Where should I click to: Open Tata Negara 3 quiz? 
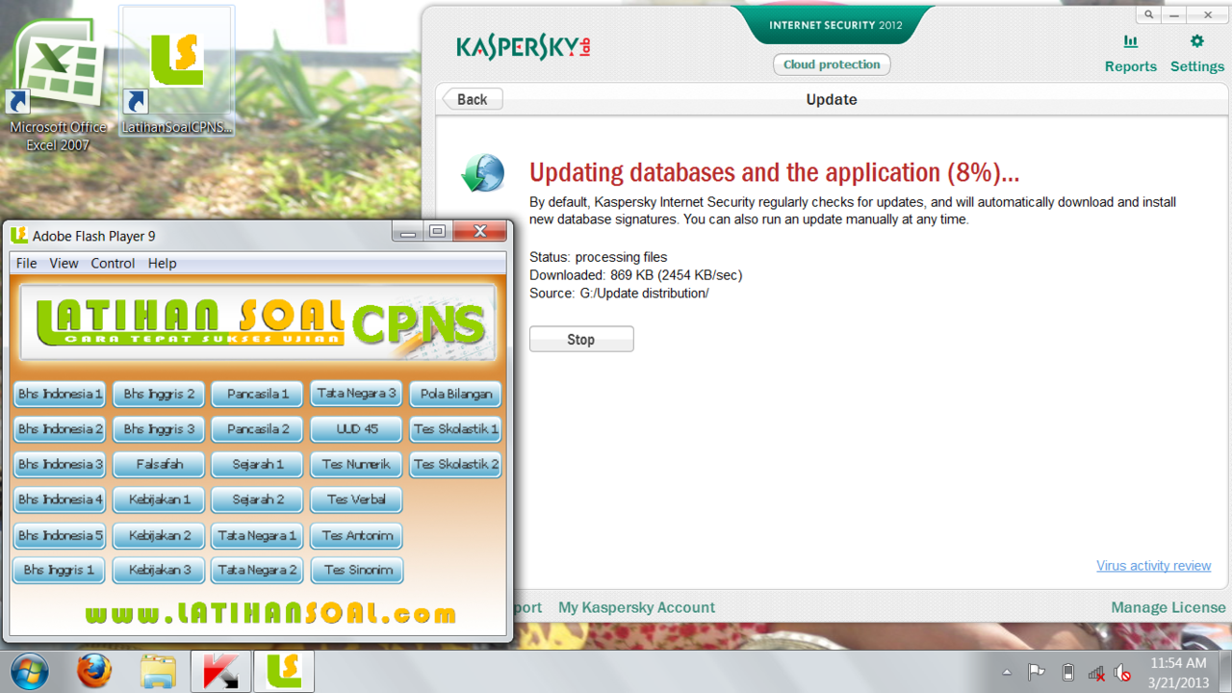coord(357,393)
